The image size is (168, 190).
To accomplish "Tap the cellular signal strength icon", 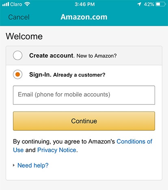I will coord(6,4).
